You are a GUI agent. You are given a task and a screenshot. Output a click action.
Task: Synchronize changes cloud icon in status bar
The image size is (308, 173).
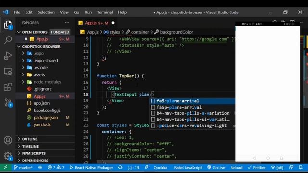click(40, 168)
